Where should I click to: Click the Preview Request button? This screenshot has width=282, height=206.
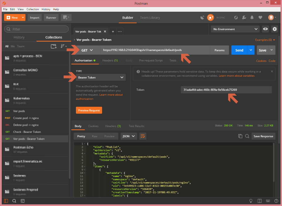[x=89, y=110]
